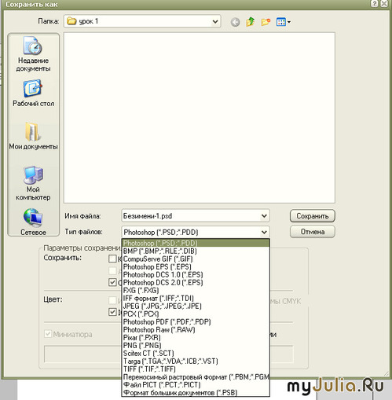The height and width of the screenshot is (400, 392).
Task: Open Network (Сетевое) places
Action: click(x=33, y=222)
